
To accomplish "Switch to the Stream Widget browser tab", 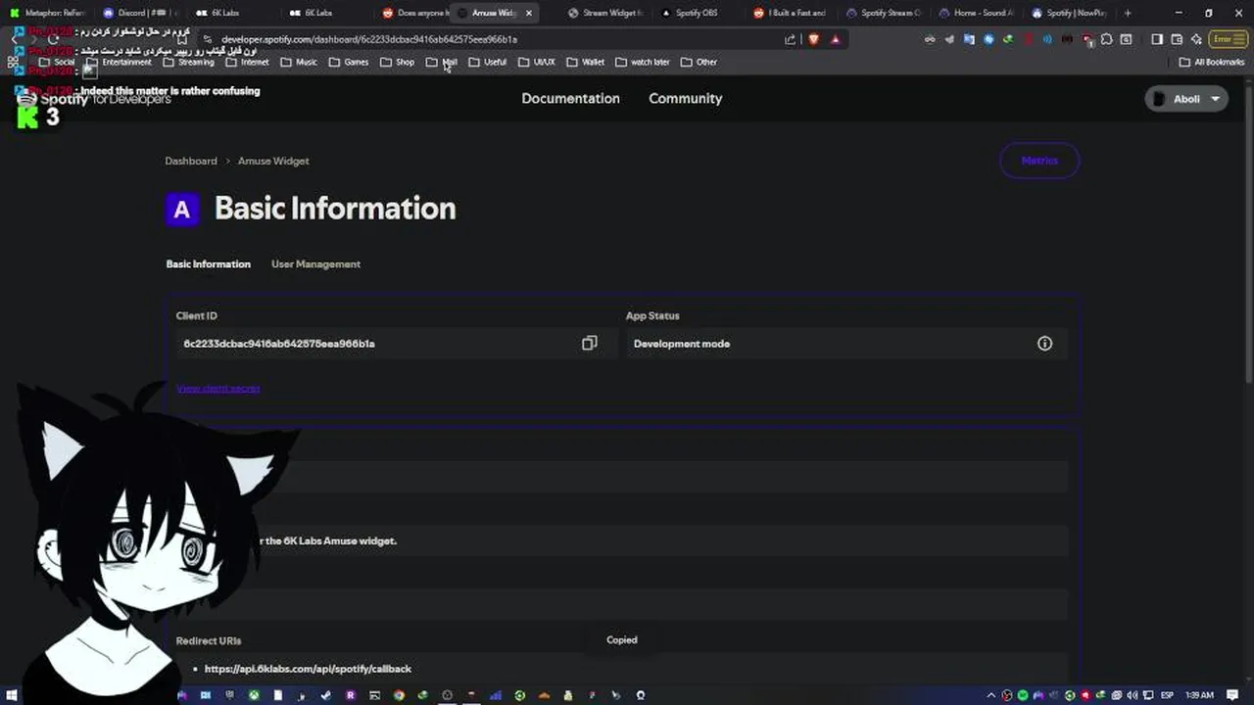I will pos(605,13).
